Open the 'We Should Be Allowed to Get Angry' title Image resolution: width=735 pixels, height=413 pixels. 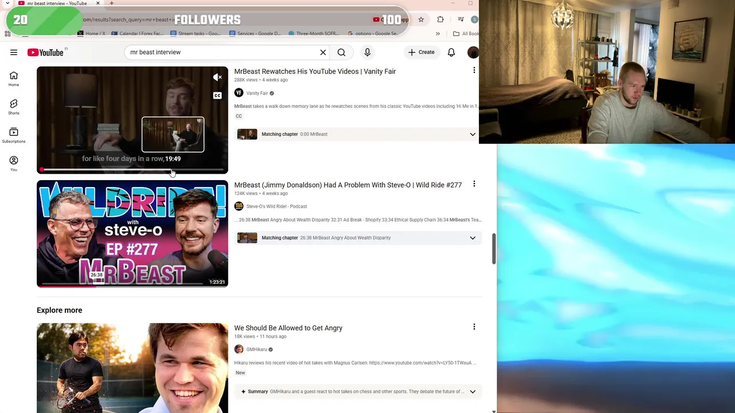[288, 328]
